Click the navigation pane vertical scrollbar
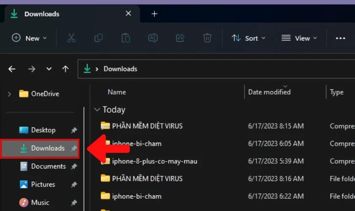This screenshot has height=211, width=355. pyautogui.click(x=84, y=159)
